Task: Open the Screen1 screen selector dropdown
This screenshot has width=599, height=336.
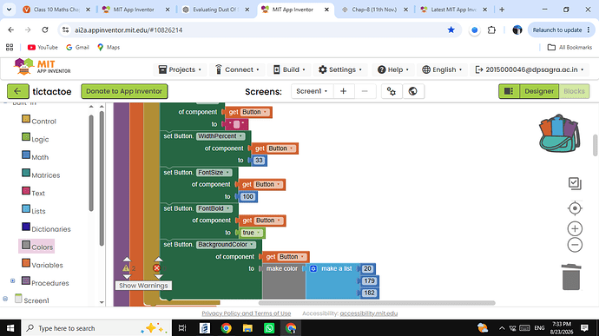Action: pyautogui.click(x=312, y=91)
